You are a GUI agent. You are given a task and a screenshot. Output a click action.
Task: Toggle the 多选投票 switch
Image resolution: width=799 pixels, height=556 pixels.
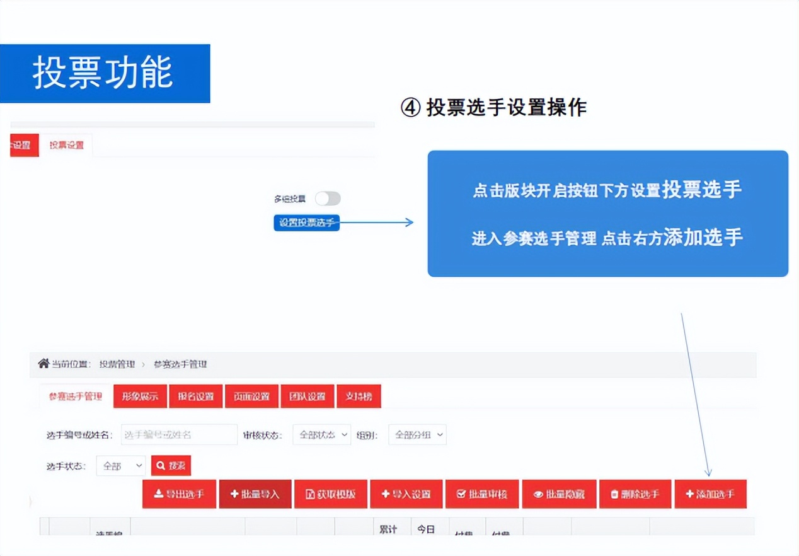coord(328,198)
